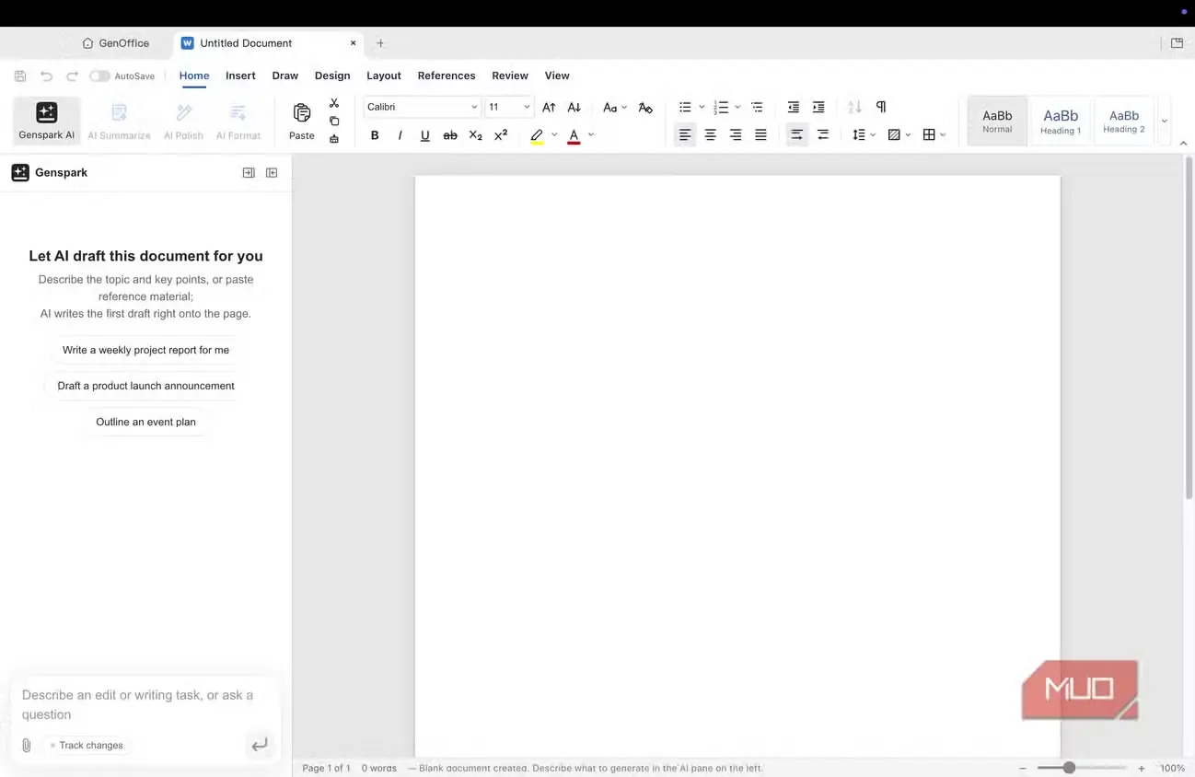Apply superscript formatting
This screenshot has width=1195, height=777.
[x=501, y=135]
